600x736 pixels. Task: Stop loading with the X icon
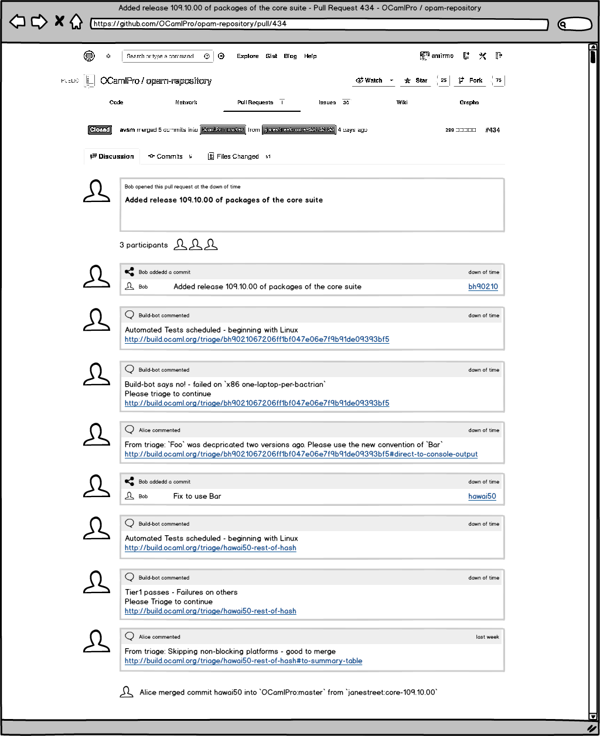[59, 22]
